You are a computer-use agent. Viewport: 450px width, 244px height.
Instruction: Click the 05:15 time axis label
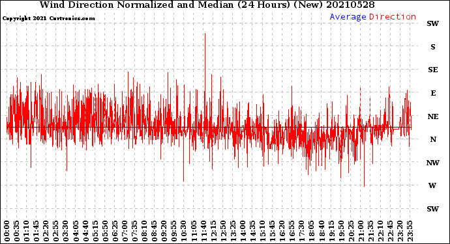pyautogui.click(x=95, y=231)
